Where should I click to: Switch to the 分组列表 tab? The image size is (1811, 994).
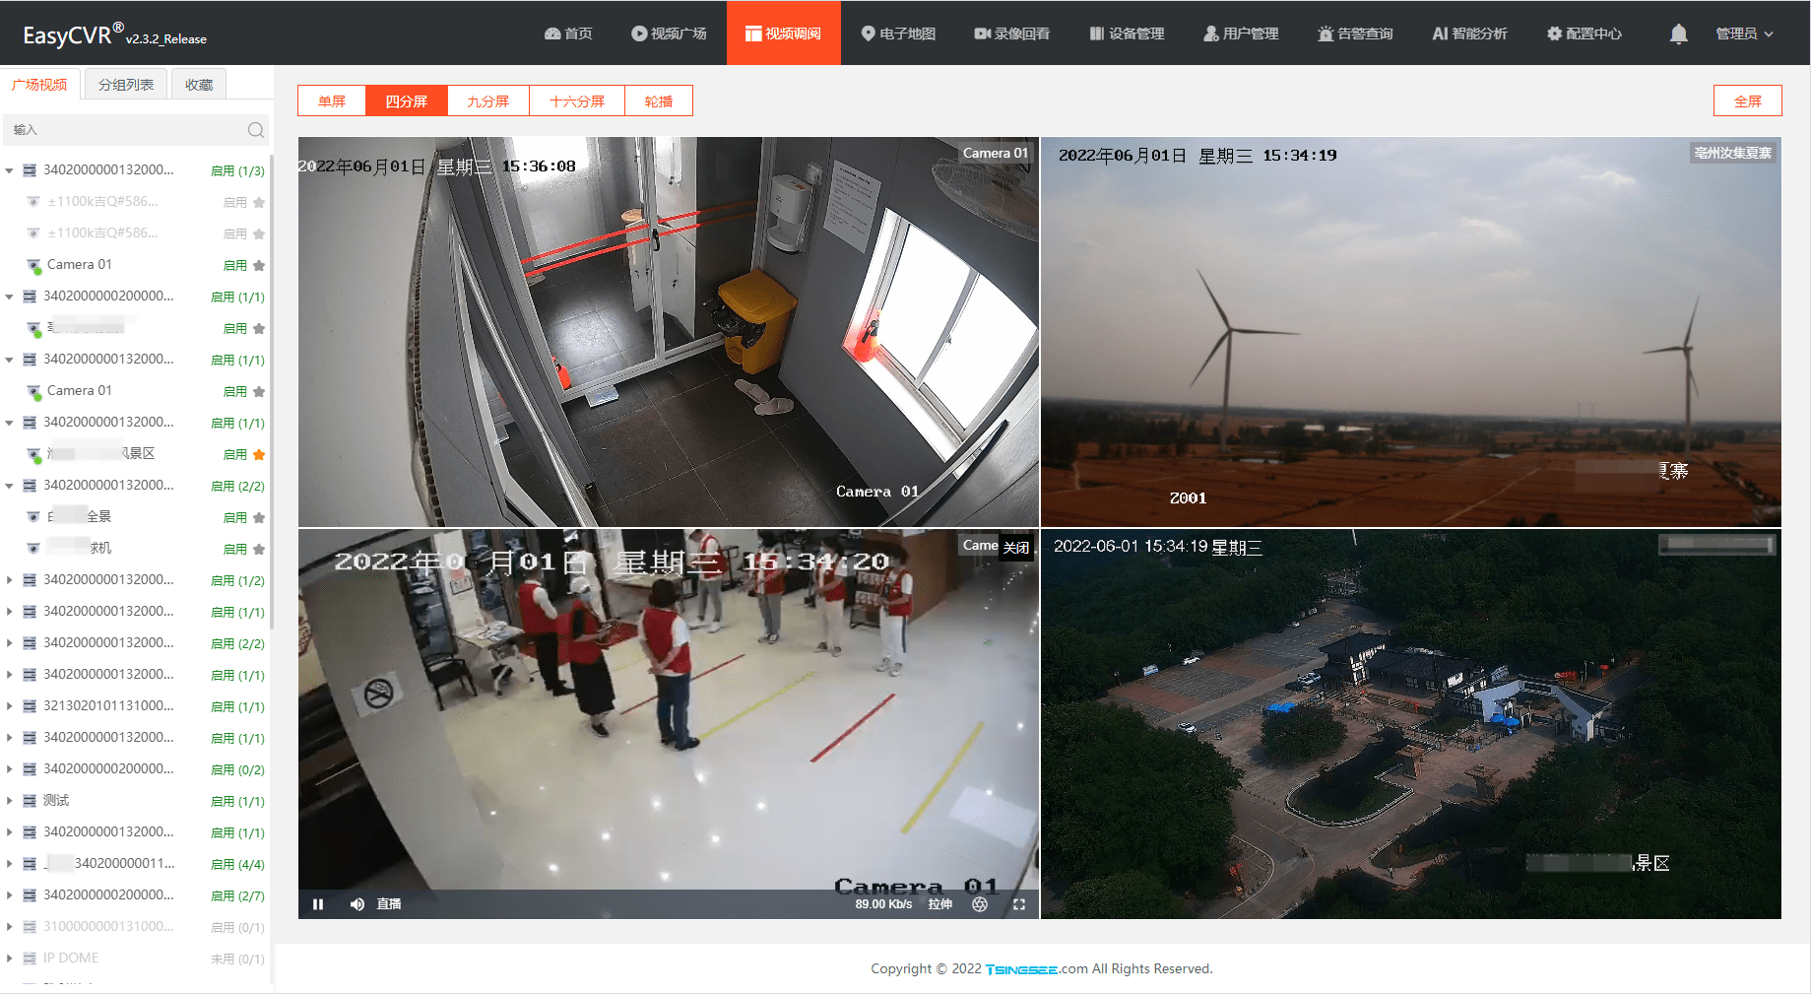tap(125, 85)
